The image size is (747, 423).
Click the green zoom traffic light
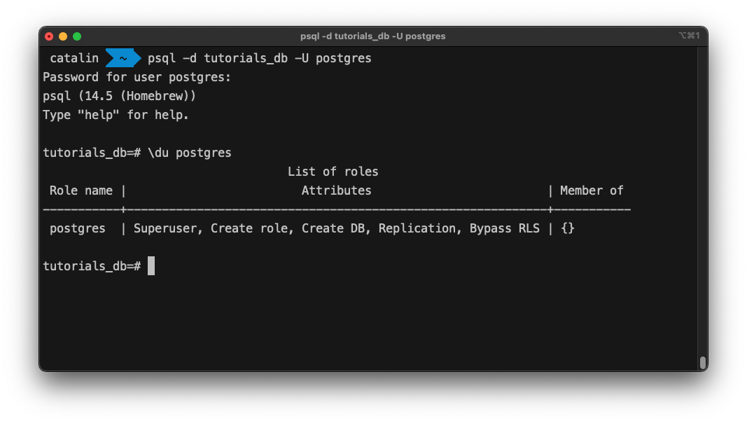point(77,36)
